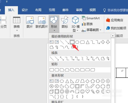Insert a 分页 page break
Image resolution: width=128 pixels, height=103 pixels.
(3, 22)
